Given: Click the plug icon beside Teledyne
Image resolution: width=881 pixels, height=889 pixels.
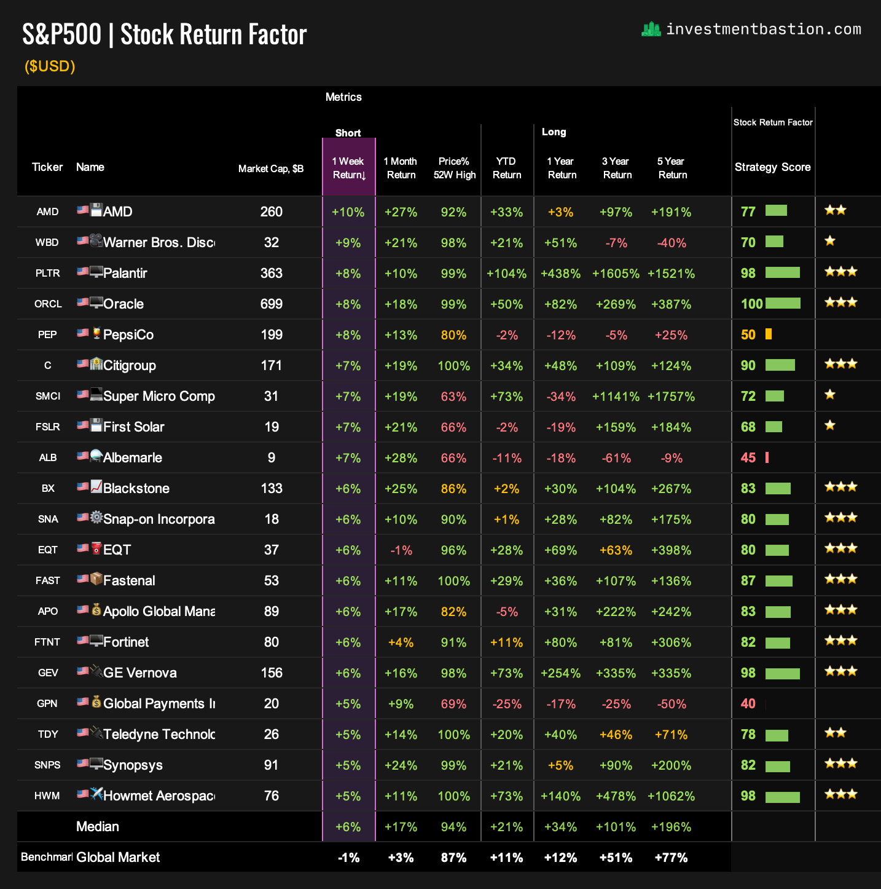Looking at the screenshot, I should (96, 733).
